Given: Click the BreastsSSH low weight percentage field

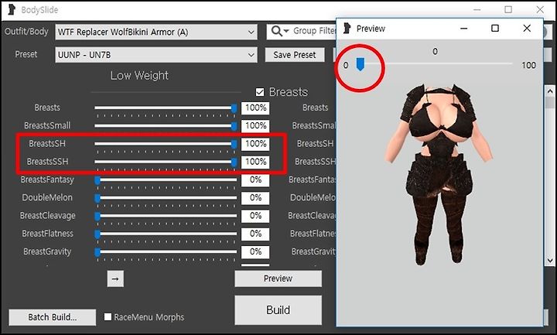Looking at the screenshot, I should coord(255,162).
